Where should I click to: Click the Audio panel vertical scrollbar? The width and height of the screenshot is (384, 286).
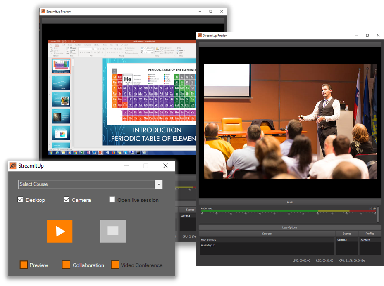point(378,215)
